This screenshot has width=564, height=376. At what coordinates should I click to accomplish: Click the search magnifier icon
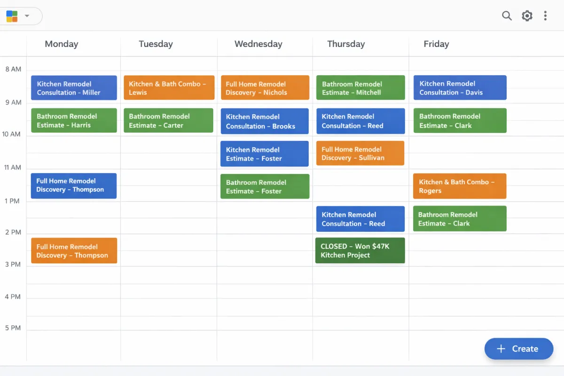[507, 16]
